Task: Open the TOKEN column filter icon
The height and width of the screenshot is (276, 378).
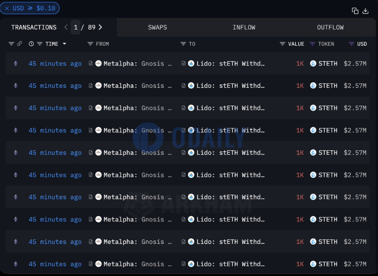Action: pyautogui.click(x=312, y=44)
